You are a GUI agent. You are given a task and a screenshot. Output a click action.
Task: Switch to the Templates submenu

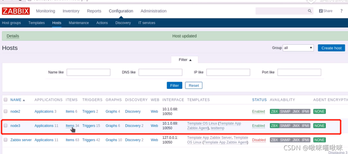click(37, 23)
